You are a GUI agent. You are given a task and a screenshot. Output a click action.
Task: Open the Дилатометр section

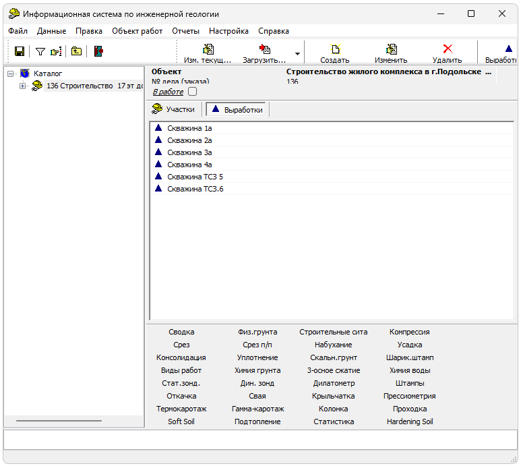(334, 383)
